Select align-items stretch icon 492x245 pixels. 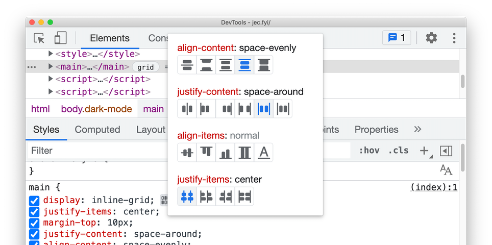pyautogui.click(x=244, y=153)
